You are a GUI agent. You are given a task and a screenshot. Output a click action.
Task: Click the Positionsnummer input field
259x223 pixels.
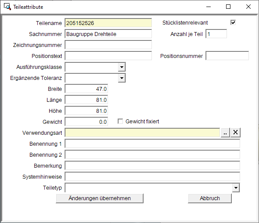(227, 56)
